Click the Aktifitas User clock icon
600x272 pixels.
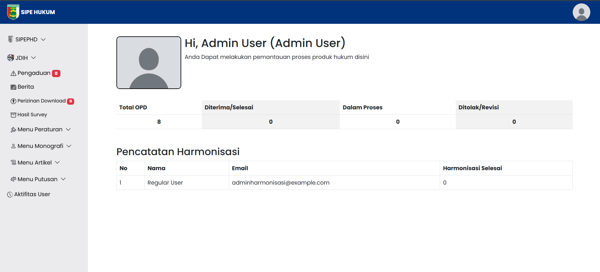pos(10,195)
